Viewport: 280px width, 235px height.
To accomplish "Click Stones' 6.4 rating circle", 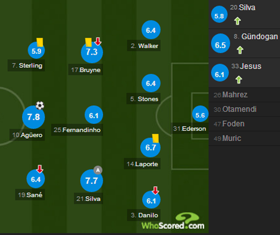I will pyautogui.click(x=151, y=83).
